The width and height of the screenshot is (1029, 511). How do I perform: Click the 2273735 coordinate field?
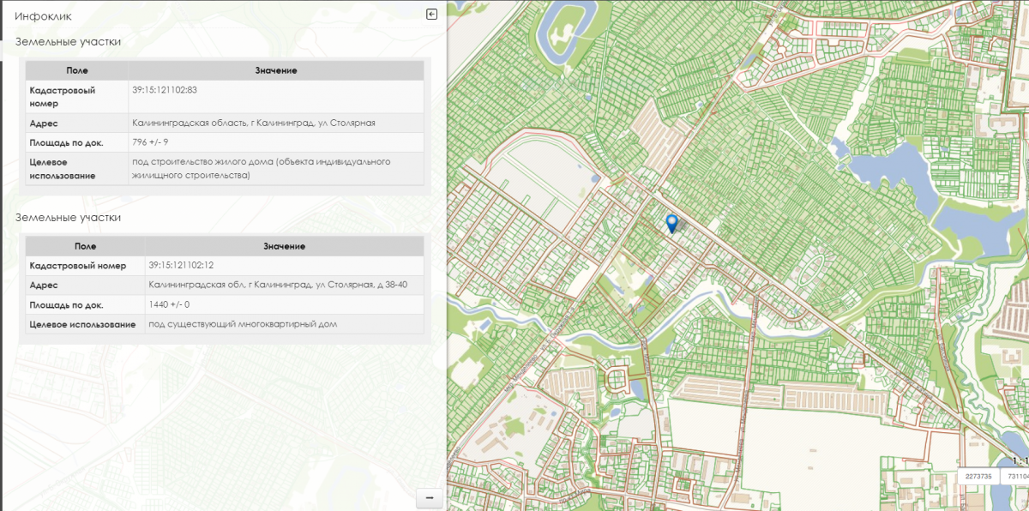point(978,476)
